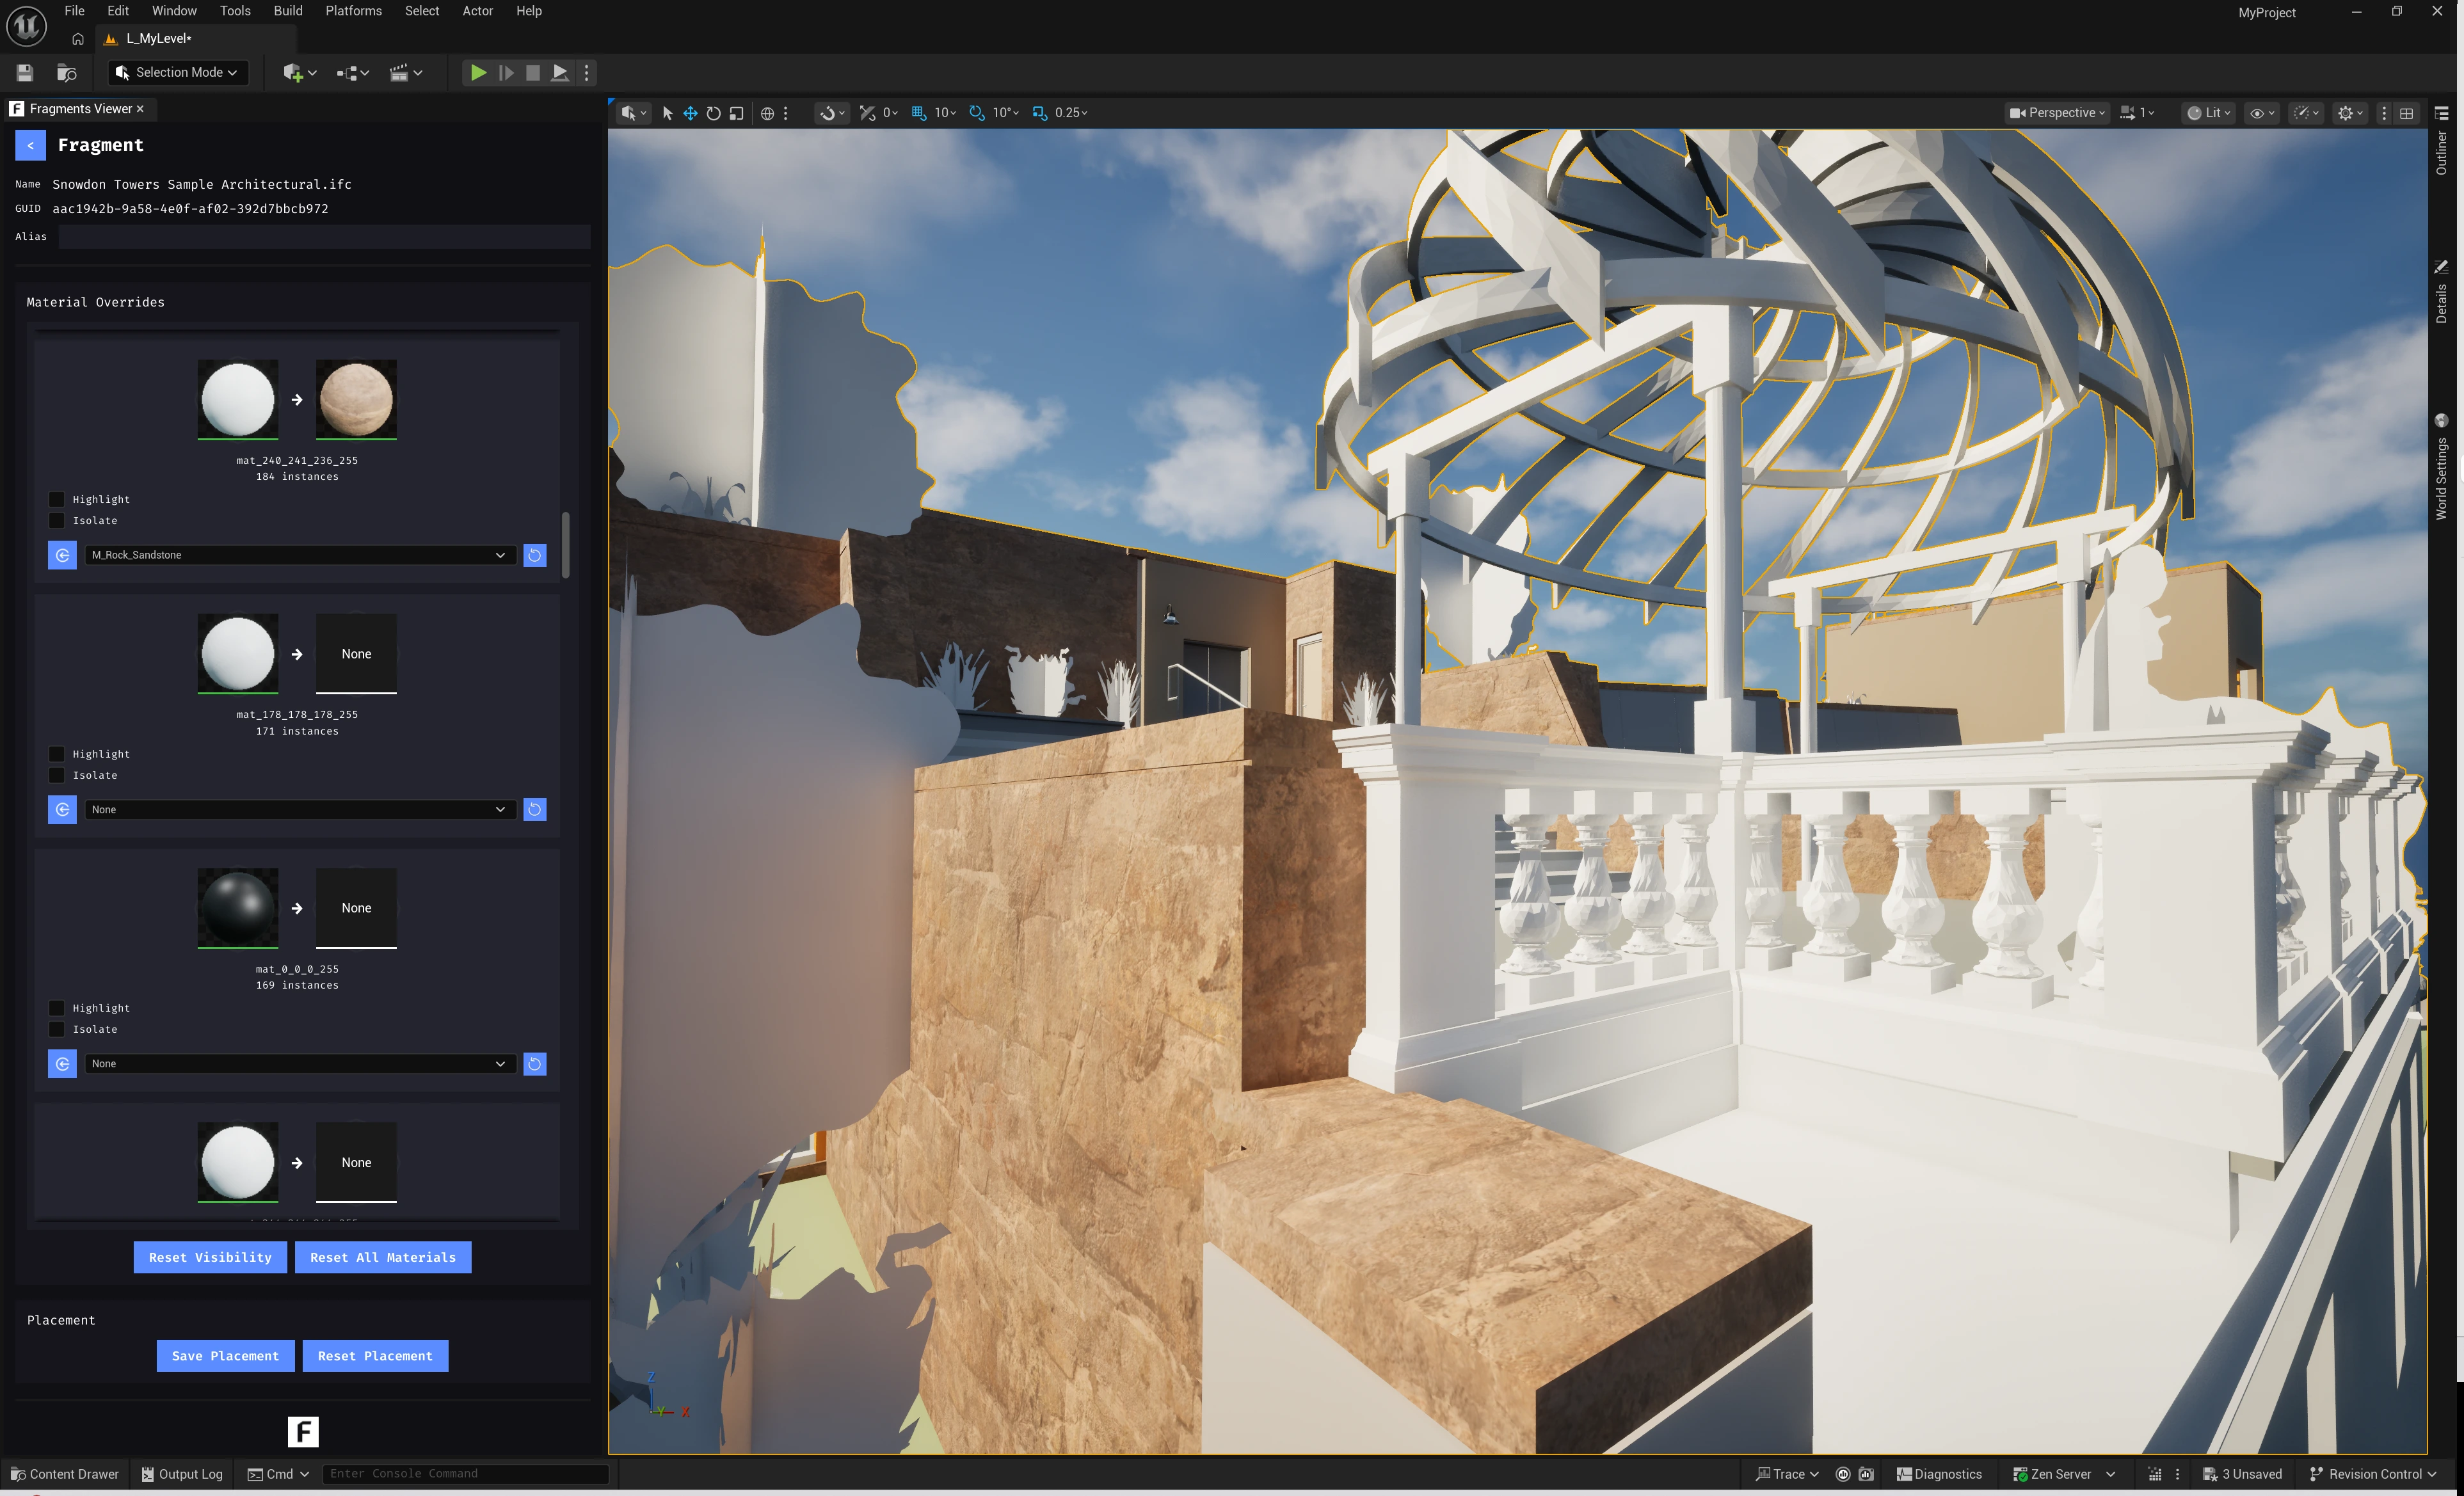Click the Browse (open level) icon
The width and height of the screenshot is (2464, 1496).
[67, 72]
